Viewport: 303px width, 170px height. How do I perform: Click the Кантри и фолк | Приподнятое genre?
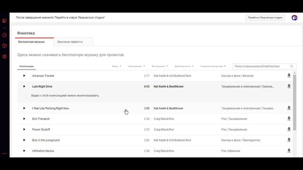click(241, 140)
